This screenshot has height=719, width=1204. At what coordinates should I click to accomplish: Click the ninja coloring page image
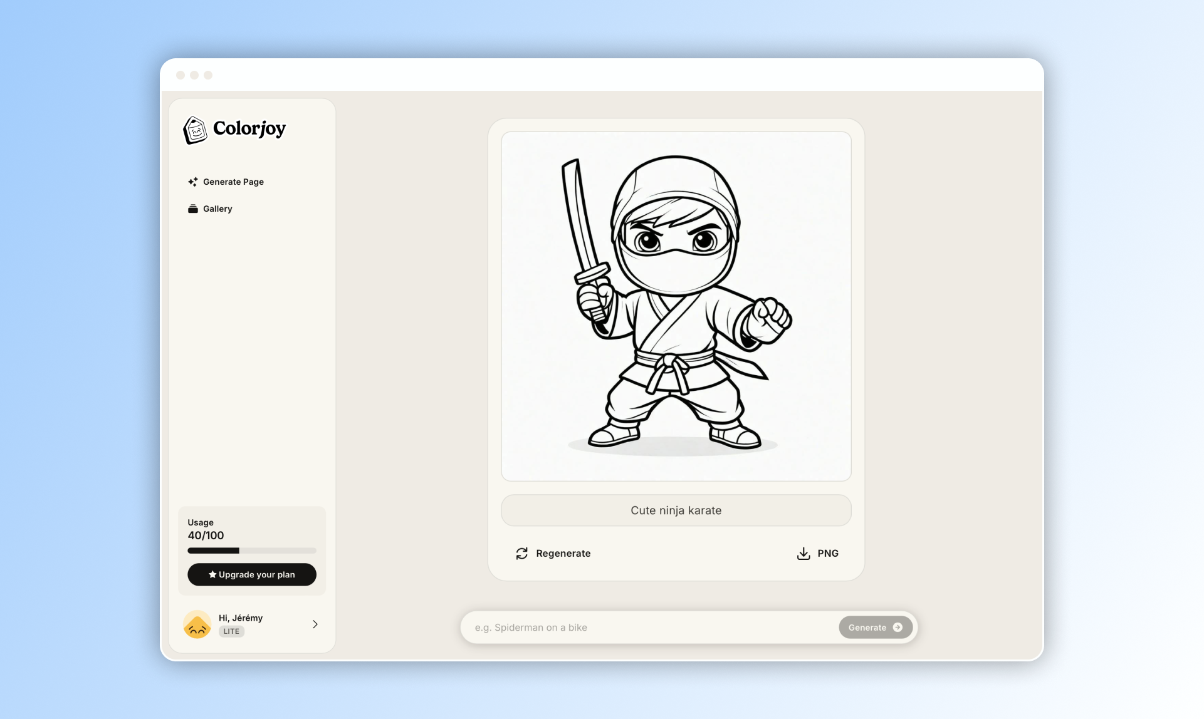coord(676,306)
